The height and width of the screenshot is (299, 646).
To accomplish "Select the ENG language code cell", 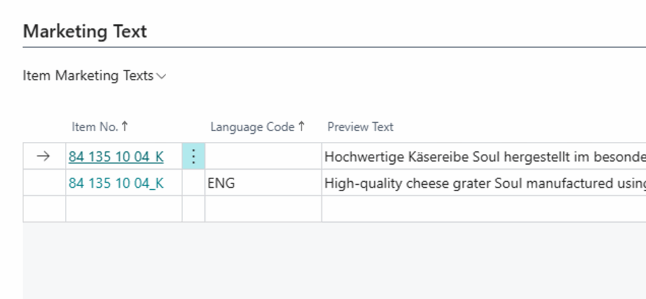I will click(x=262, y=183).
